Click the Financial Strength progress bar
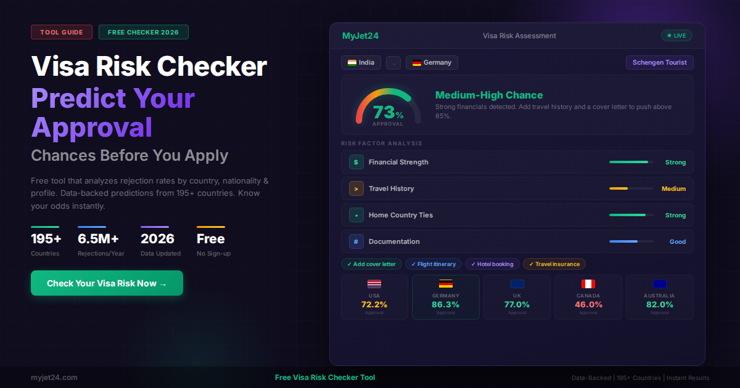 630,161
